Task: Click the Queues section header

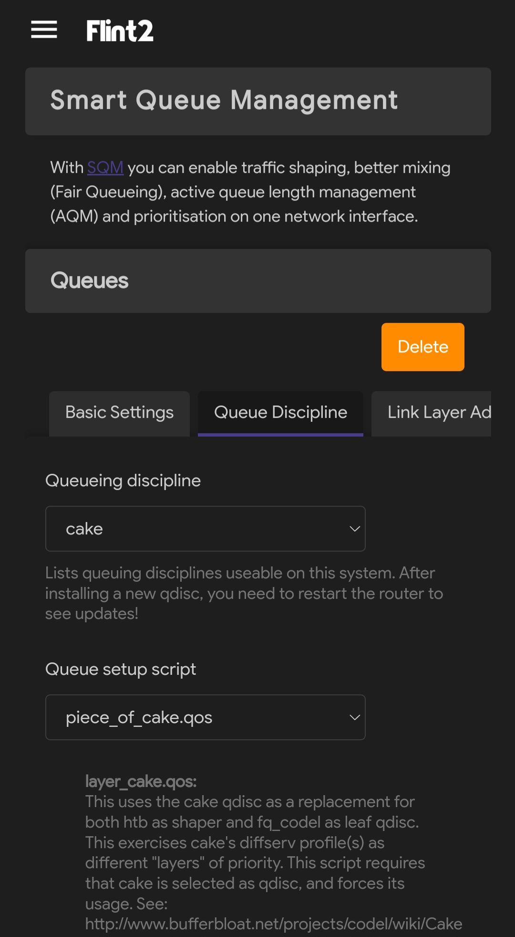Action: [x=90, y=281]
